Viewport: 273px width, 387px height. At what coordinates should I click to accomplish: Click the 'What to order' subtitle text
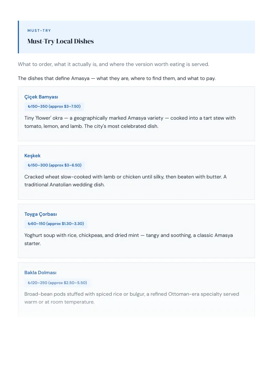113,64
